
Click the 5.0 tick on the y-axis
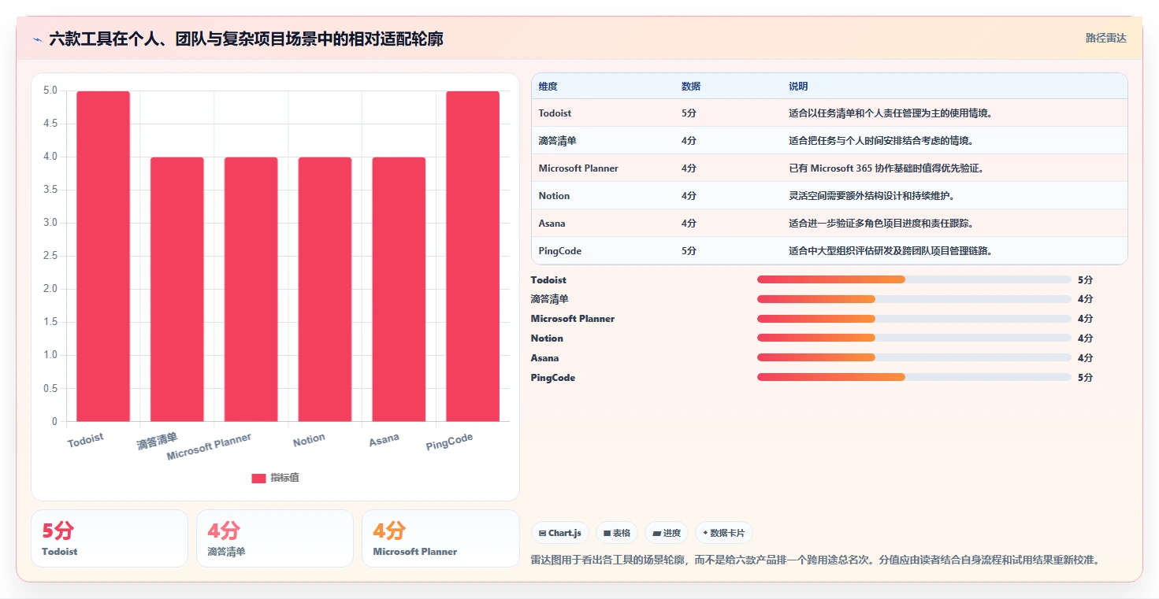(x=50, y=91)
